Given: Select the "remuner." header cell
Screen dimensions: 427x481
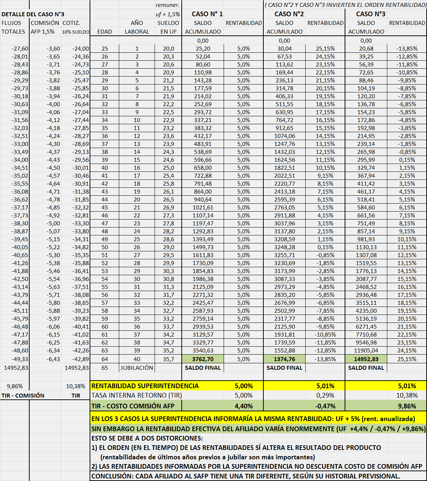Looking at the screenshot, I should pos(168,5).
